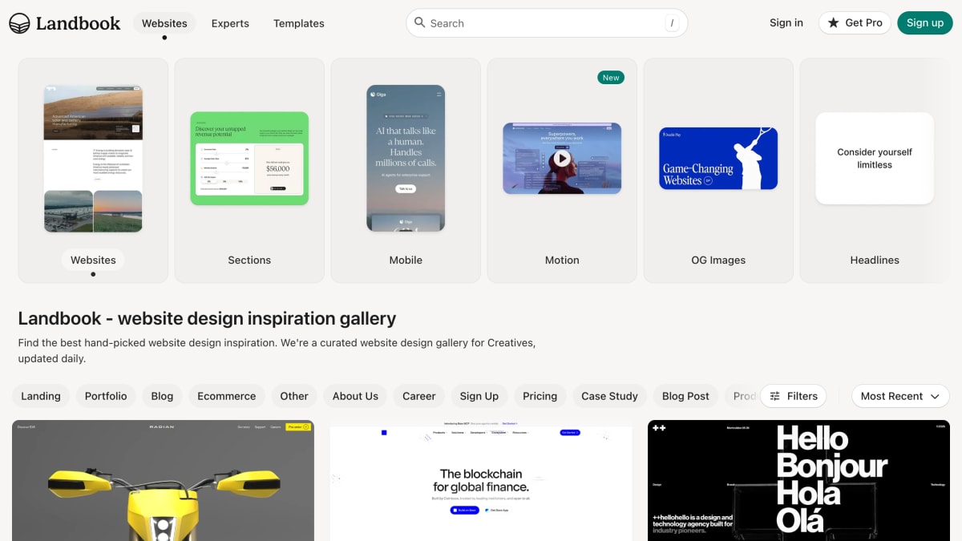Select the Mobile category card

point(406,170)
